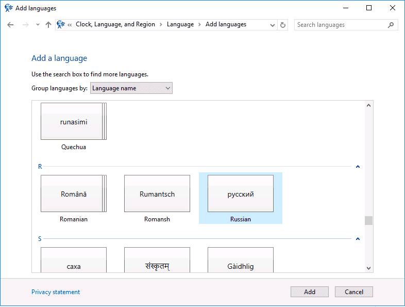Click the up arrow navigation icon

pos(48,25)
